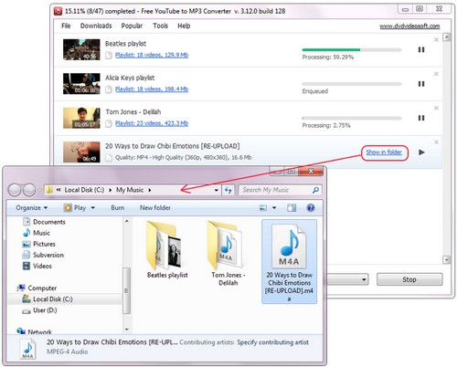The height and width of the screenshot is (367, 457).
Task: Open the Organize dropdown menu
Action: [x=32, y=208]
